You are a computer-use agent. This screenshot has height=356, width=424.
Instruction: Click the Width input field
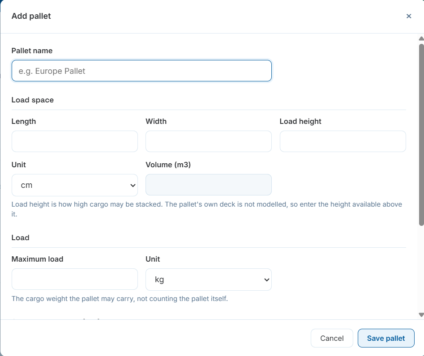209,141
